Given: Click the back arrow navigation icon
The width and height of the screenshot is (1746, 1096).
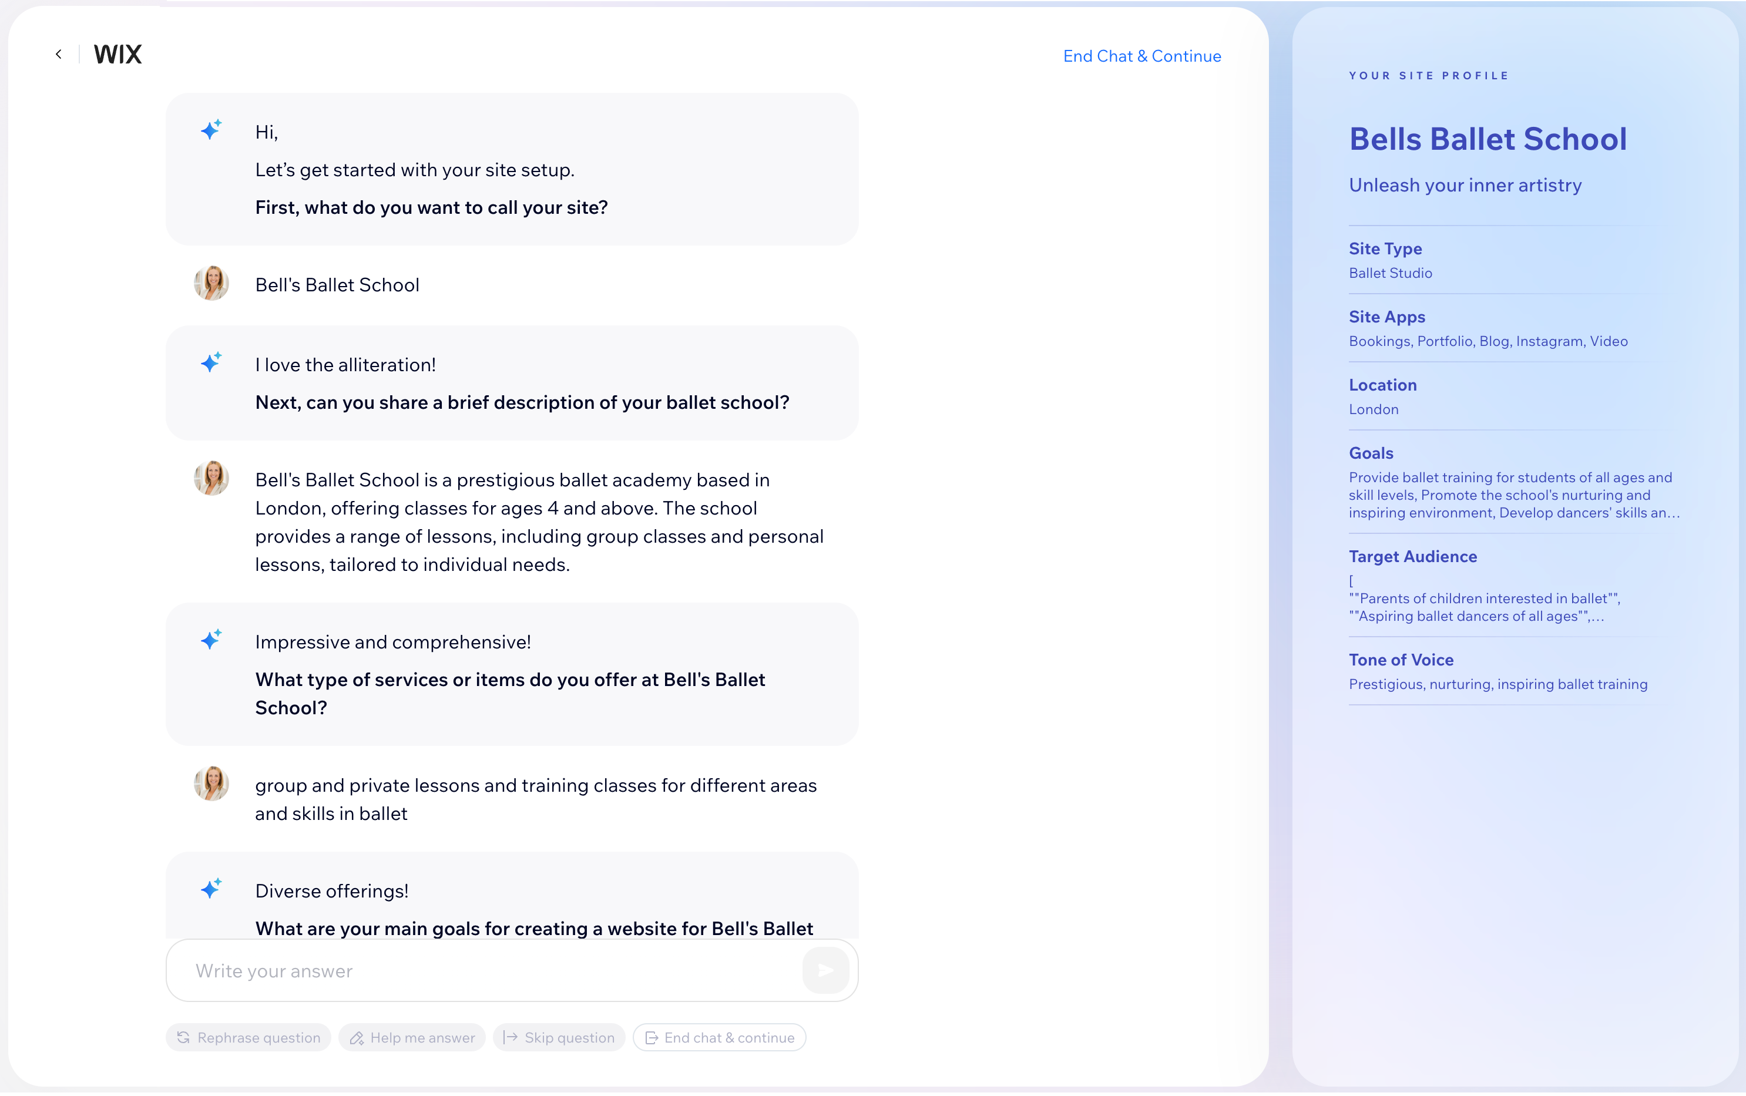Looking at the screenshot, I should tap(57, 54).
